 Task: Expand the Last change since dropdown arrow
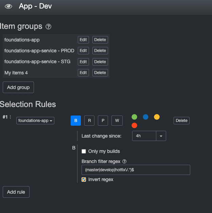(161, 136)
